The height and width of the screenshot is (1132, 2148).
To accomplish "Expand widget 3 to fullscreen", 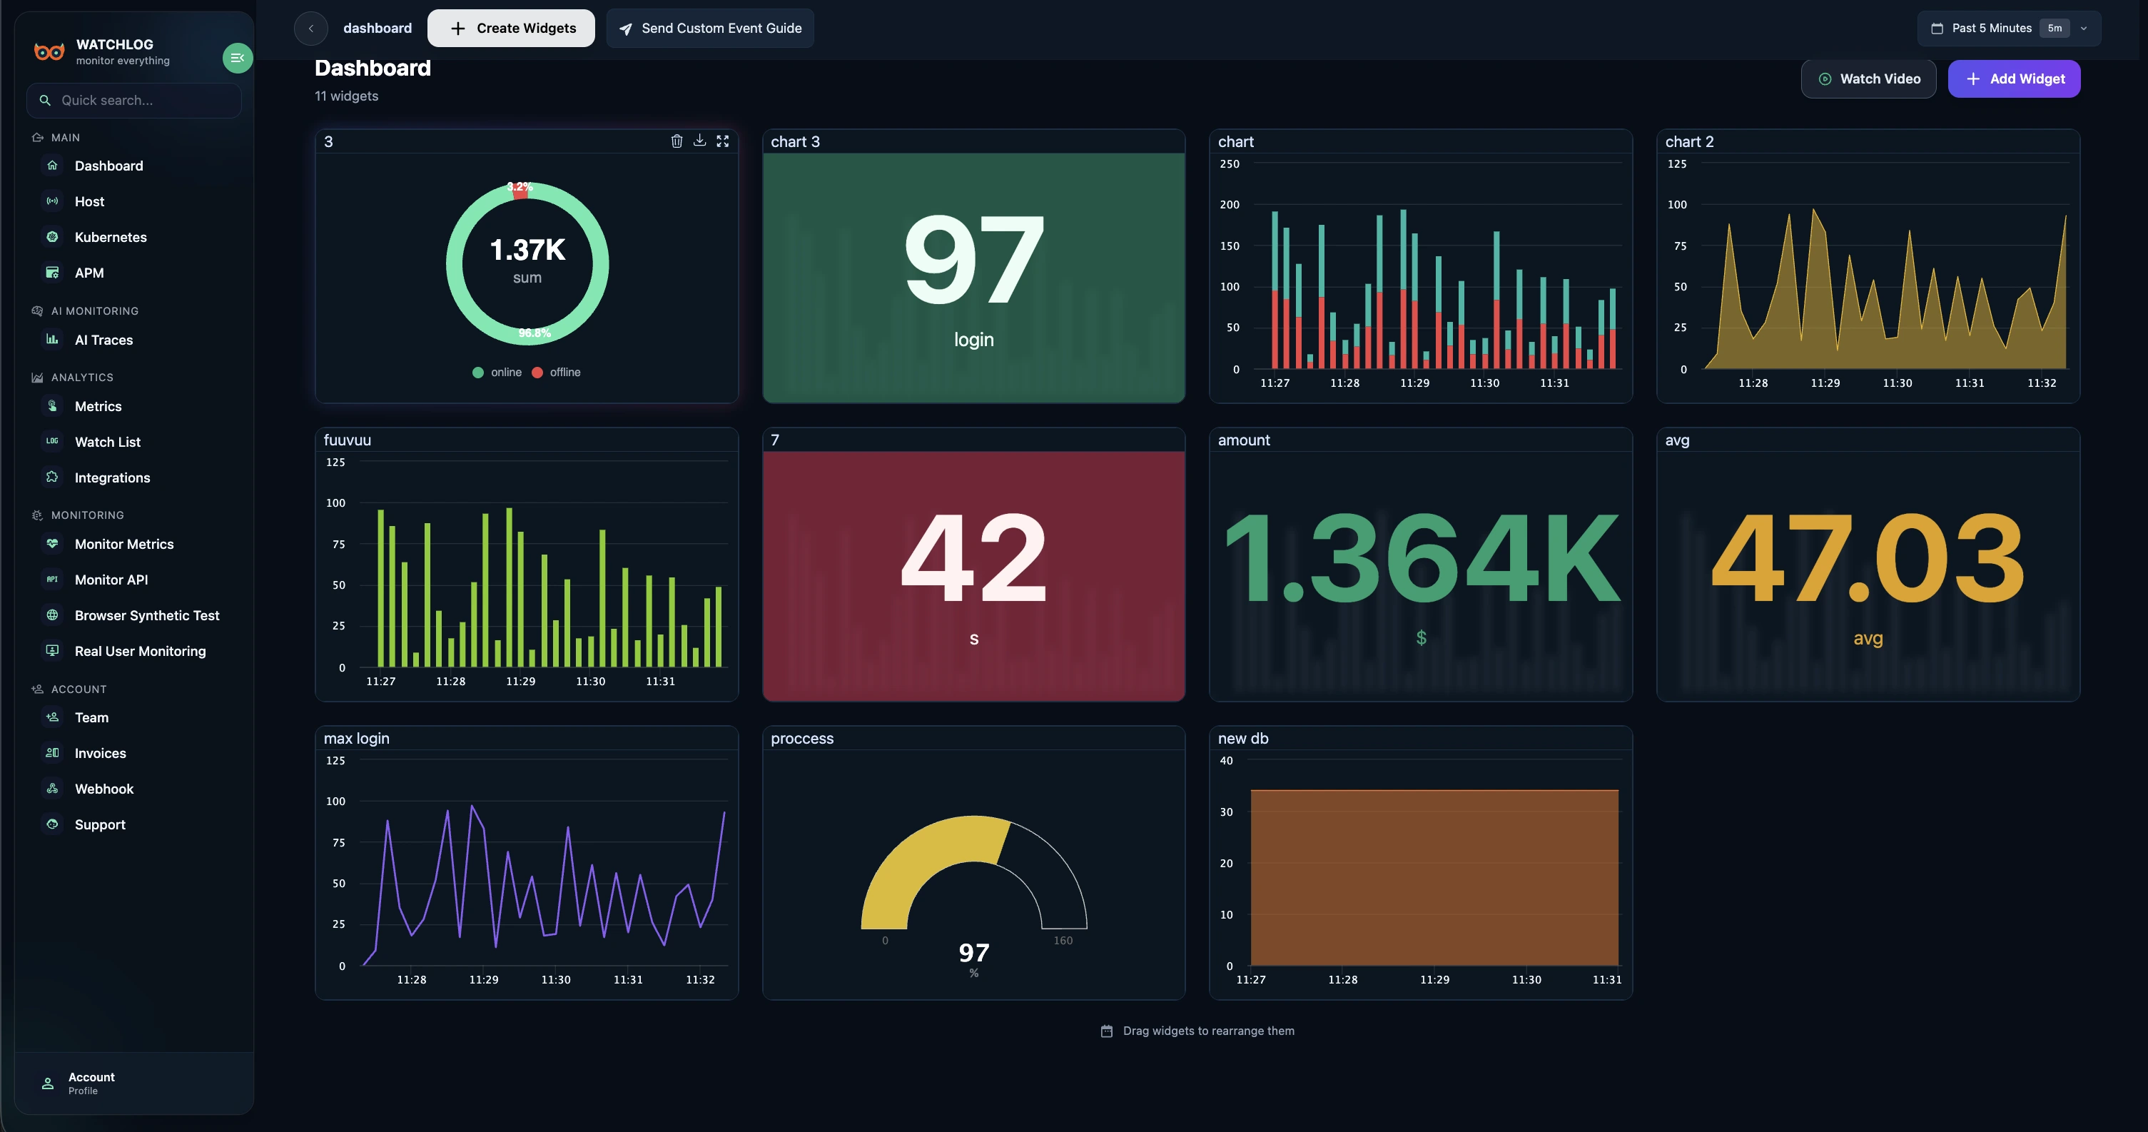I will pos(723,141).
